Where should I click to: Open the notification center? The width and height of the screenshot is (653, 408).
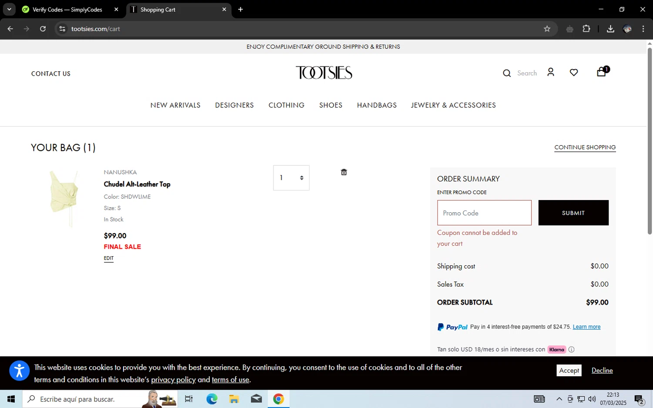tap(639, 399)
